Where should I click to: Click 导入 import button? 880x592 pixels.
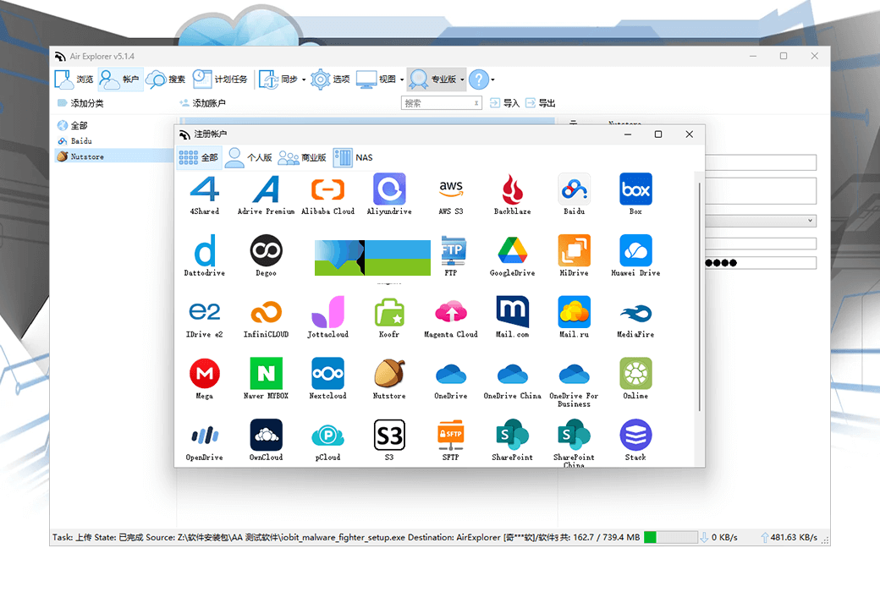(x=504, y=103)
